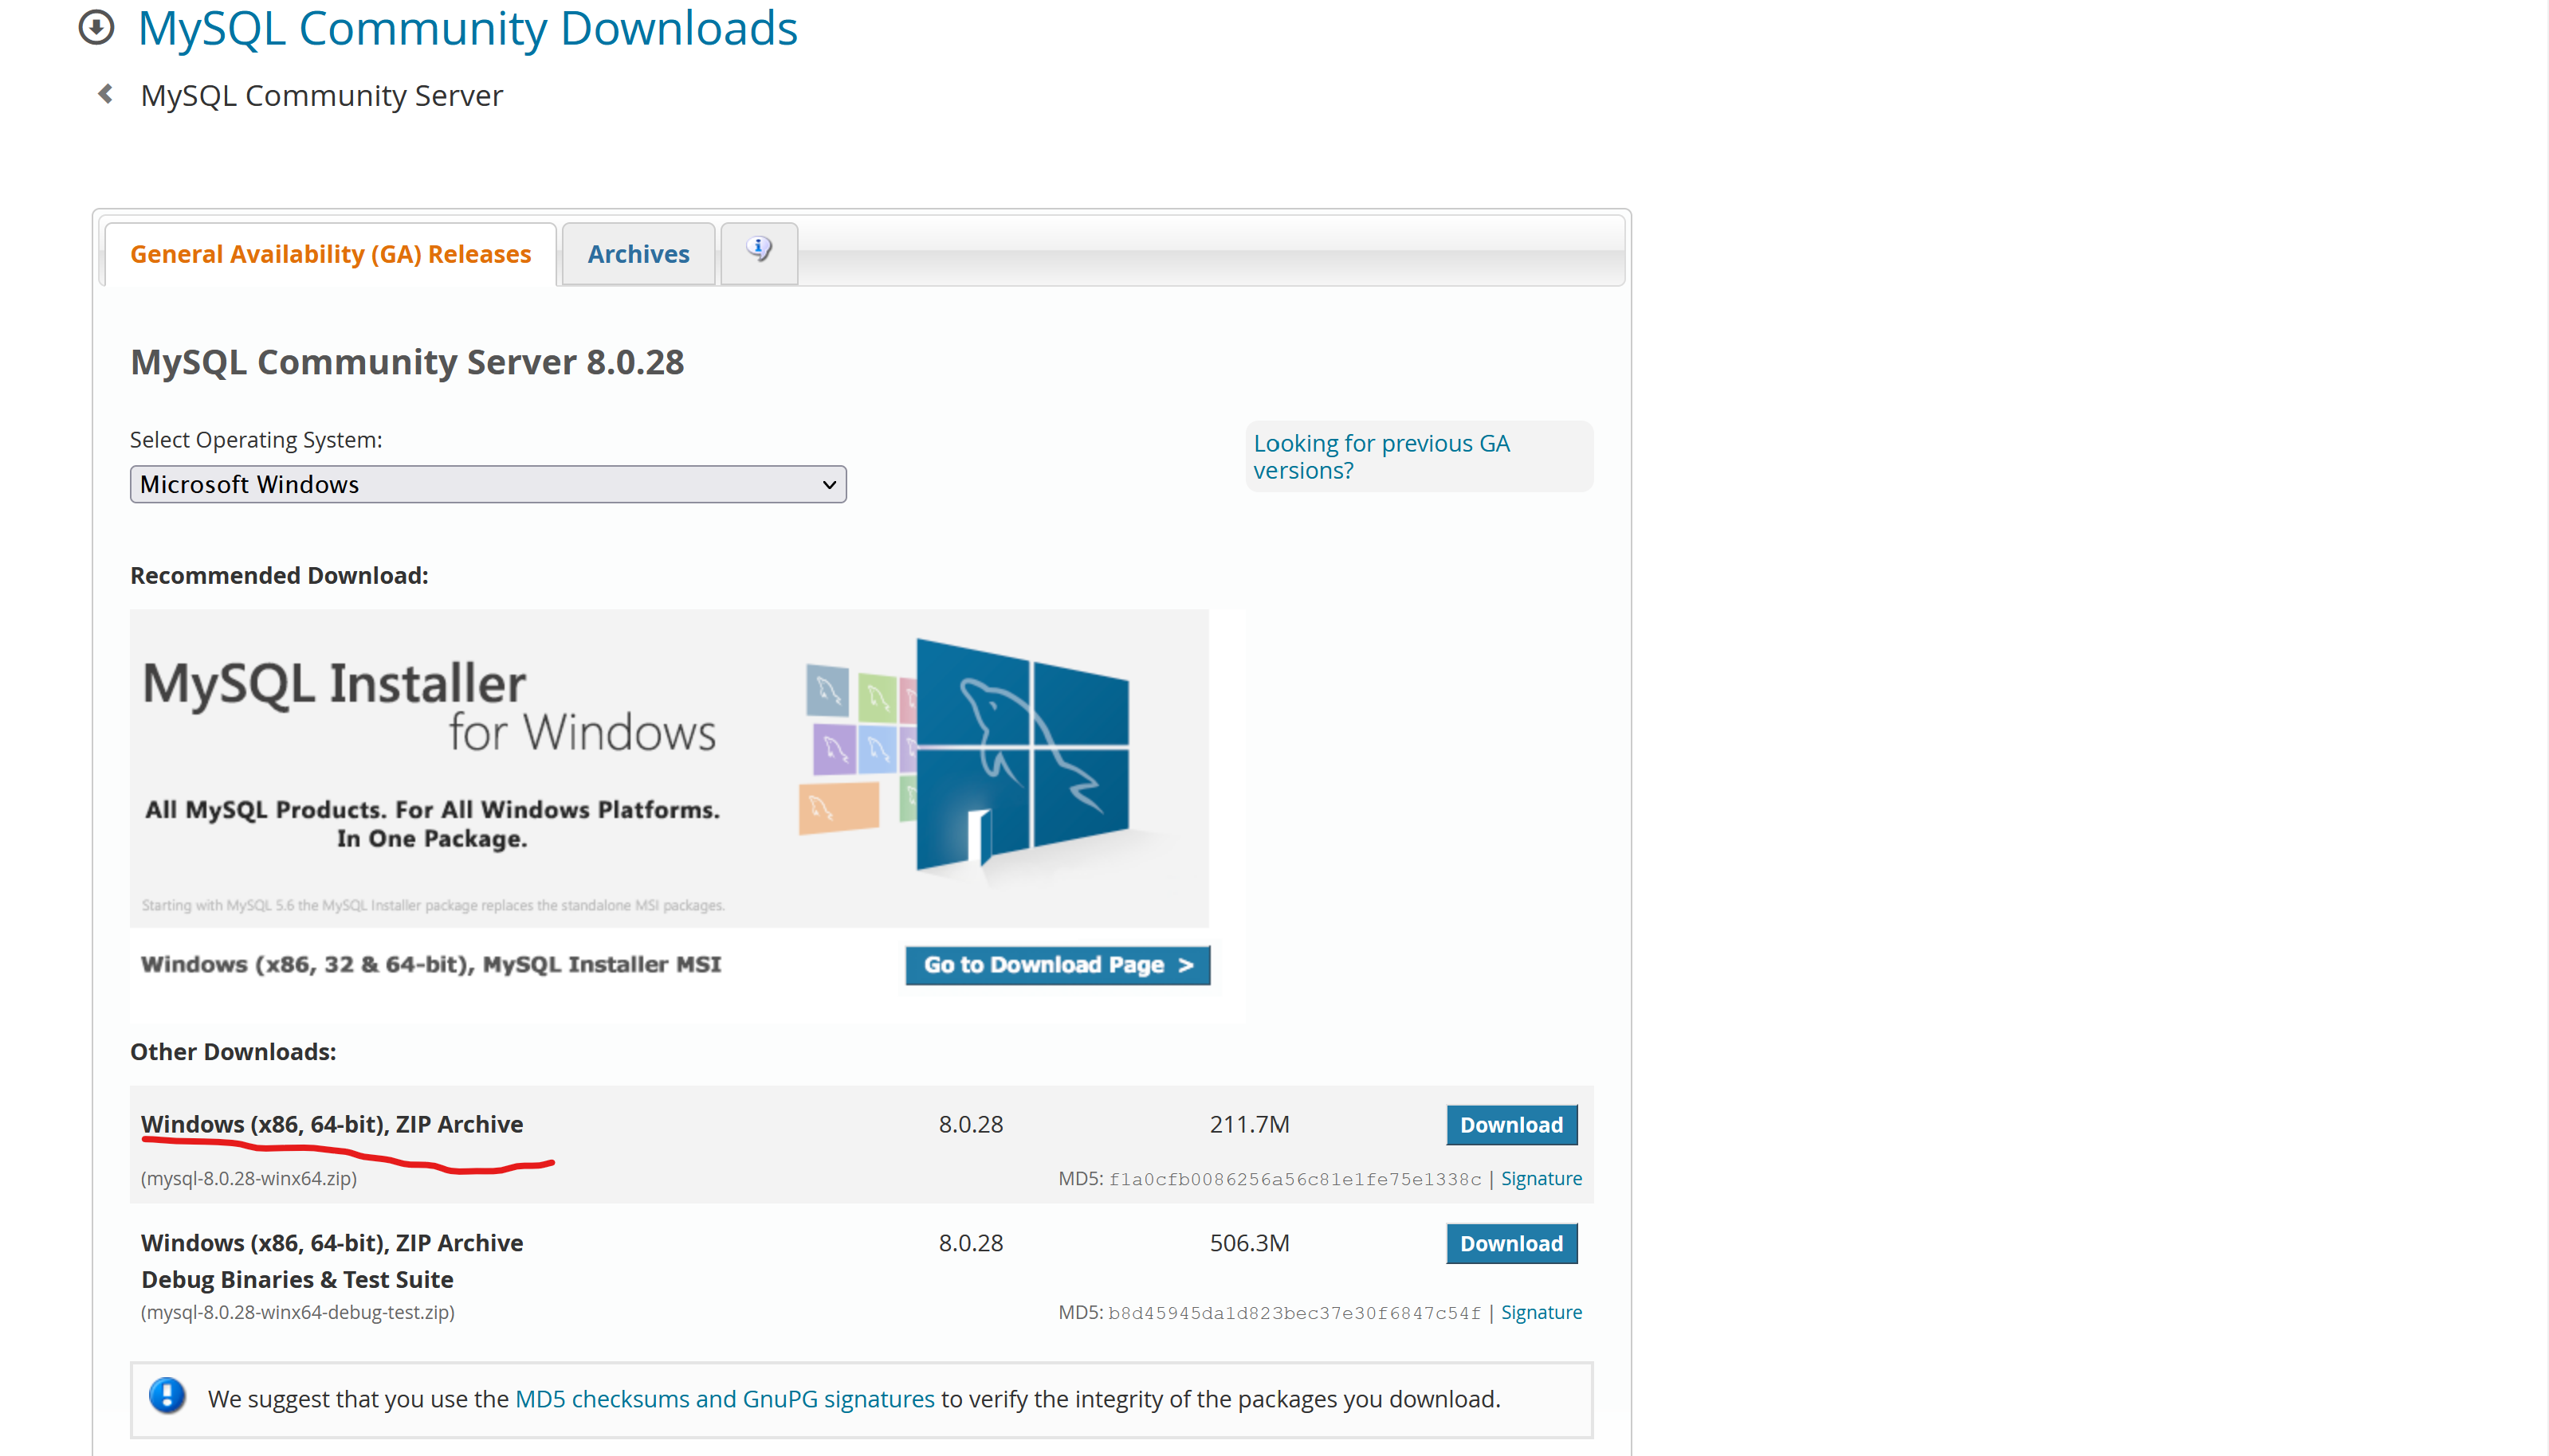2549x1456 pixels.
Task: Click the 506.3M size value
Action: [1250, 1244]
